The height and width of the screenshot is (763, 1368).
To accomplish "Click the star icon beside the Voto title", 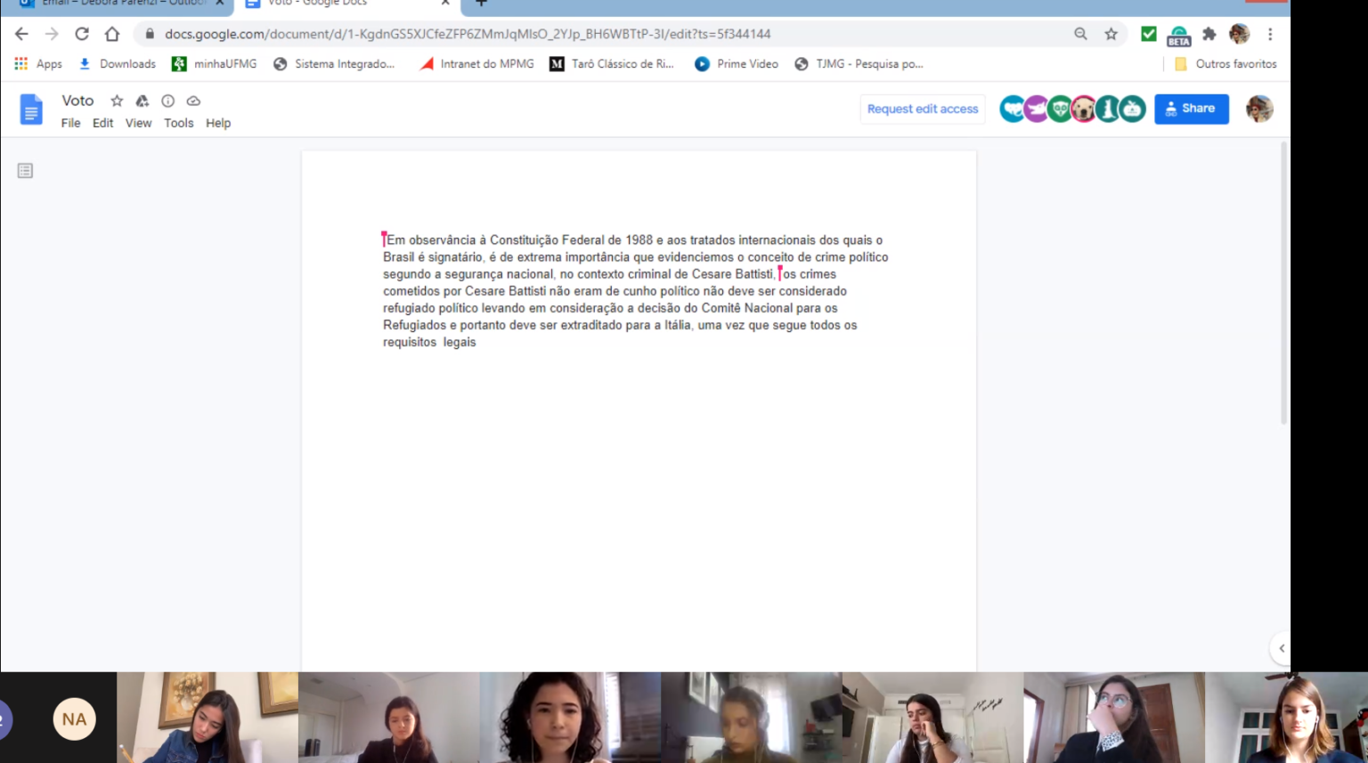I will coord(117,101).
